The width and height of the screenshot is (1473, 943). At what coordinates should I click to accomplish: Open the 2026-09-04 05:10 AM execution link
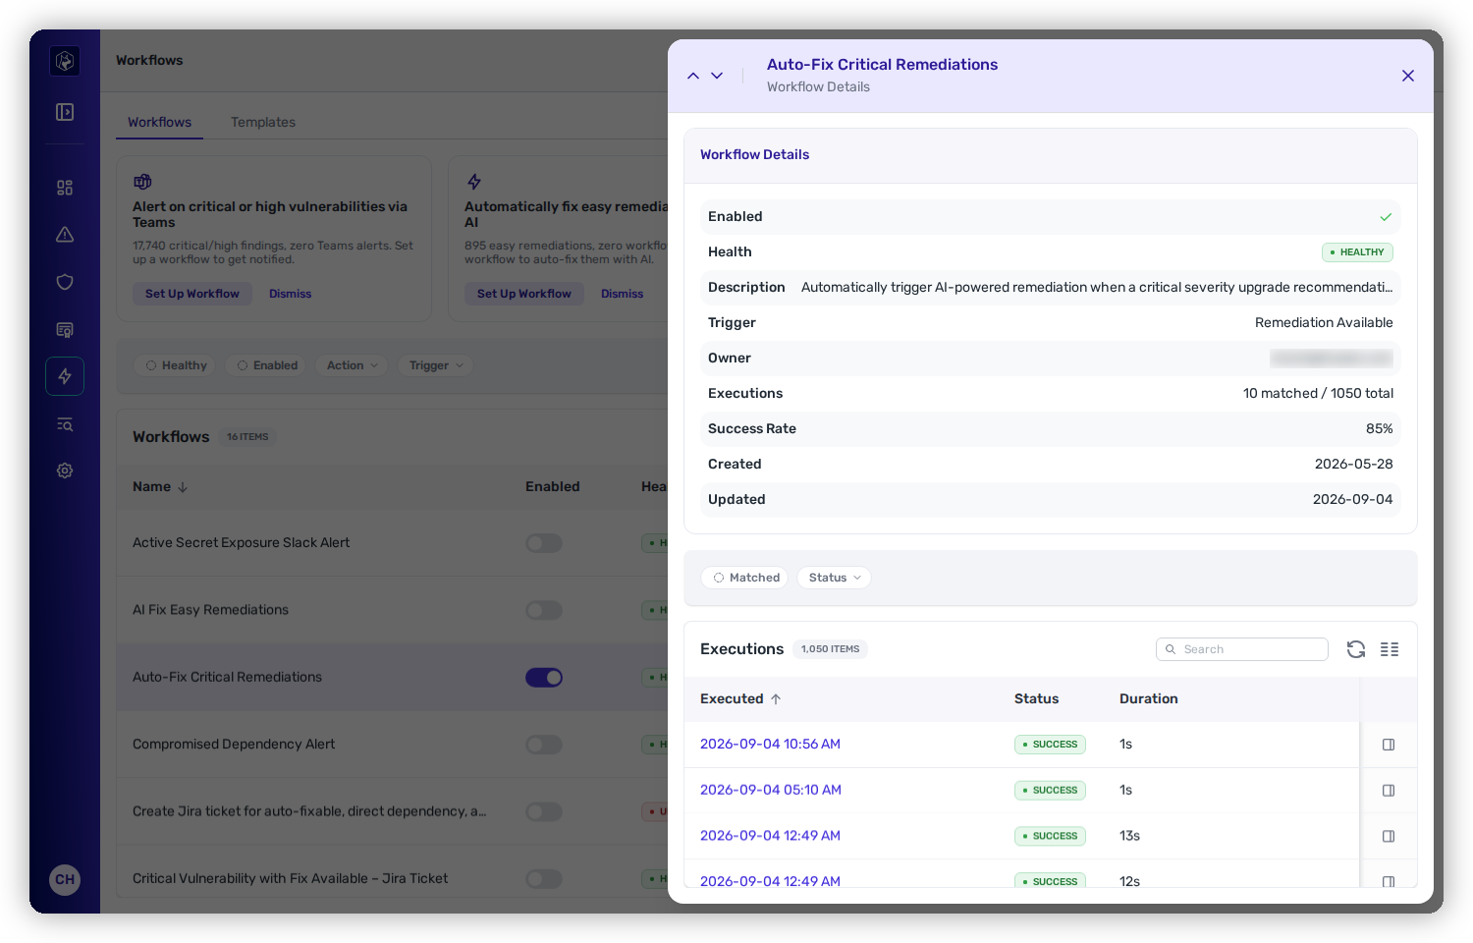[x=771, y=790]
